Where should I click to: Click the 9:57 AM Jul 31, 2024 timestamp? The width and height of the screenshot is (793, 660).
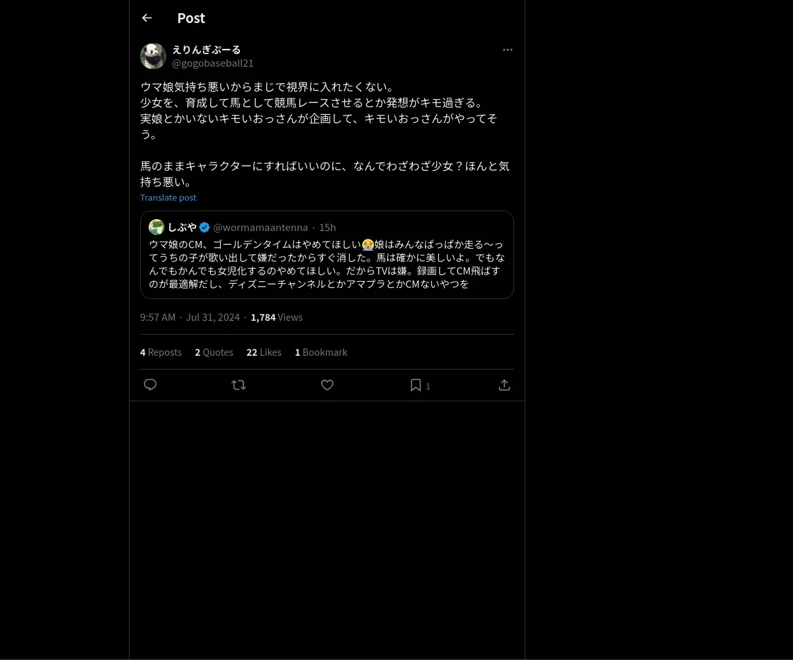pyautogui.click(x=190, y=317)
